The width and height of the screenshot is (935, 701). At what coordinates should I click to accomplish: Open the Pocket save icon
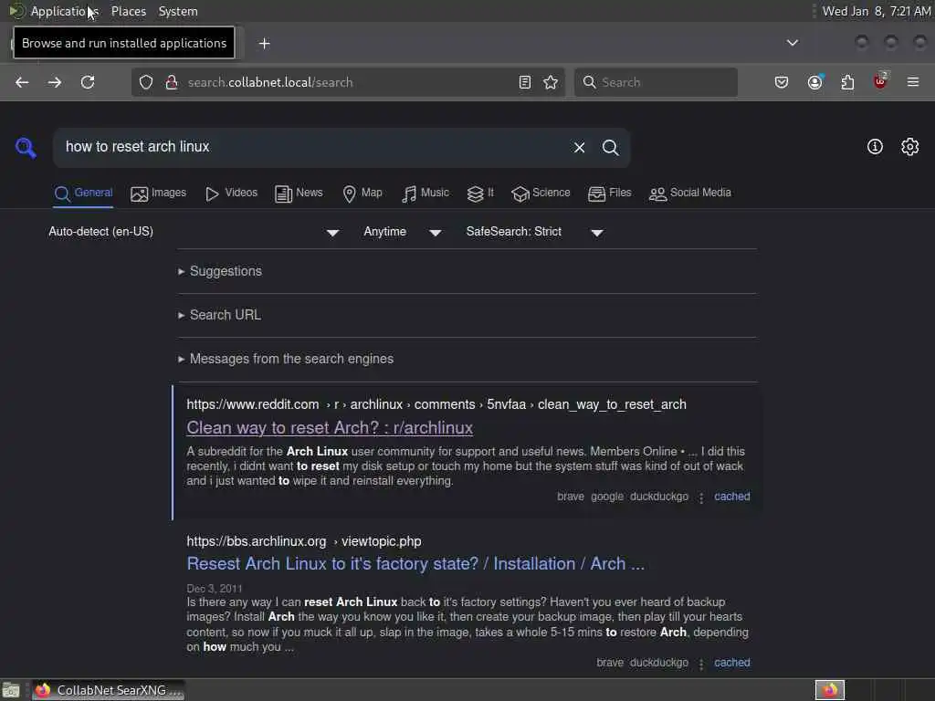pyautogui.click(x=782, y=82)
